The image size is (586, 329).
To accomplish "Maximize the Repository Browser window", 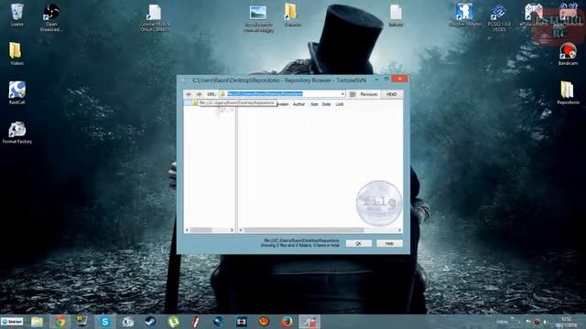I will (386, 79).
